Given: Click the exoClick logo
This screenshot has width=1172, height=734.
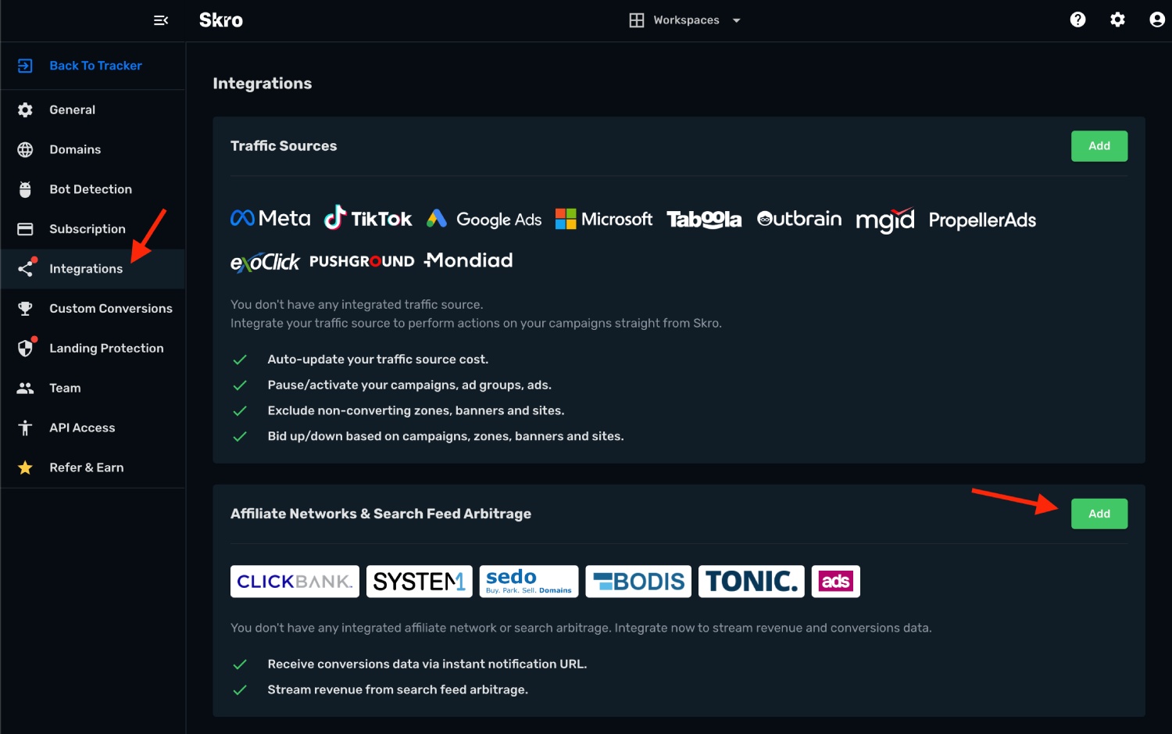Looking at the screenshot, I should pos(265,262).
